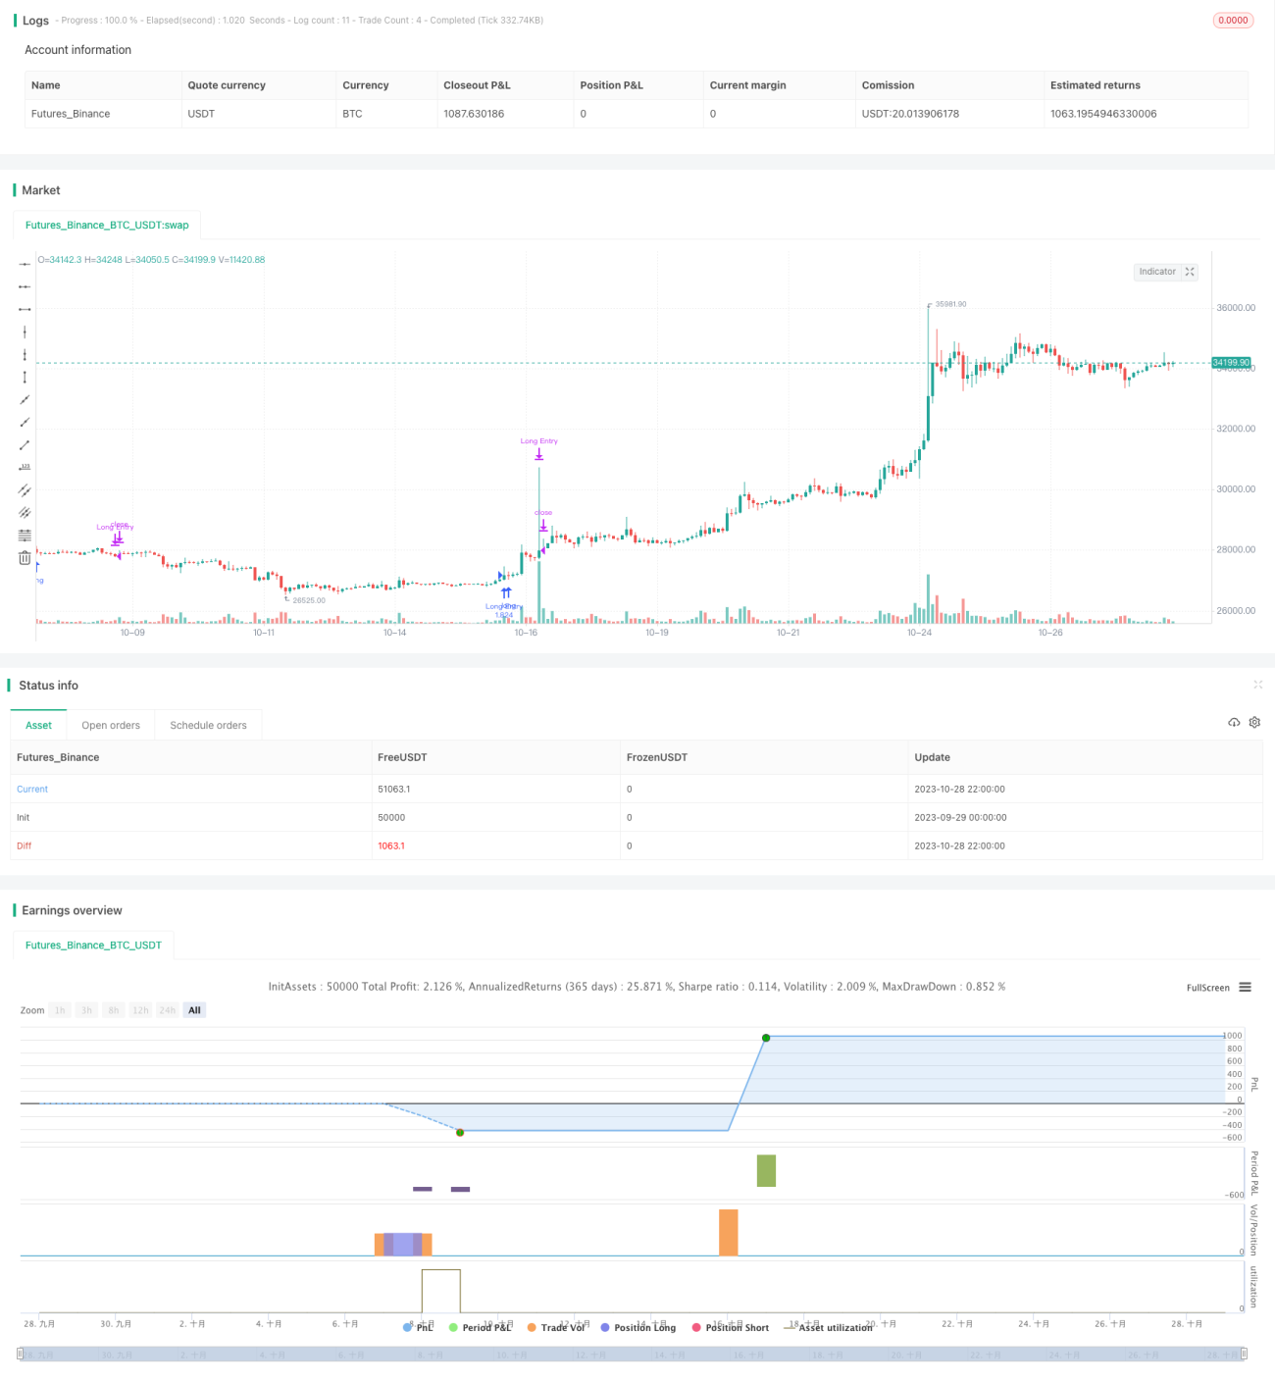The height and width of the screenshot is (1382, 1275).
Task: Toggle the PnL series in chart legend
Action: pyautogui.click(x=418, y=1327)
